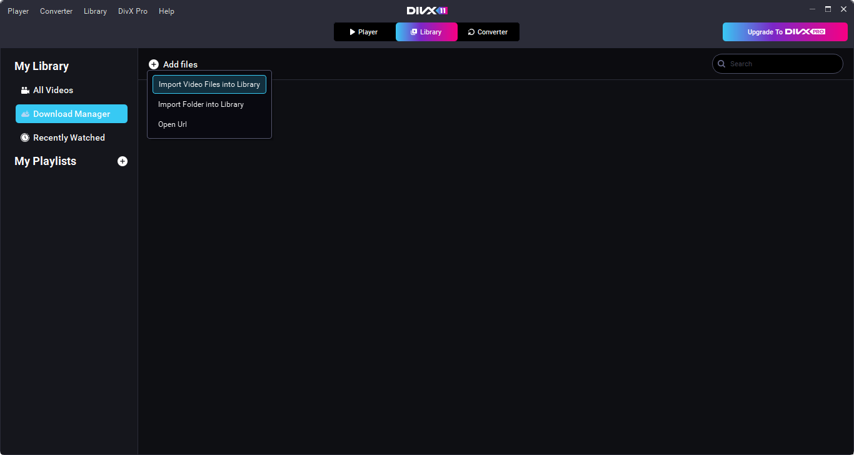This screenshot has height=455, width=854.
Task: Click into the Search field
Action: [781, 64]
